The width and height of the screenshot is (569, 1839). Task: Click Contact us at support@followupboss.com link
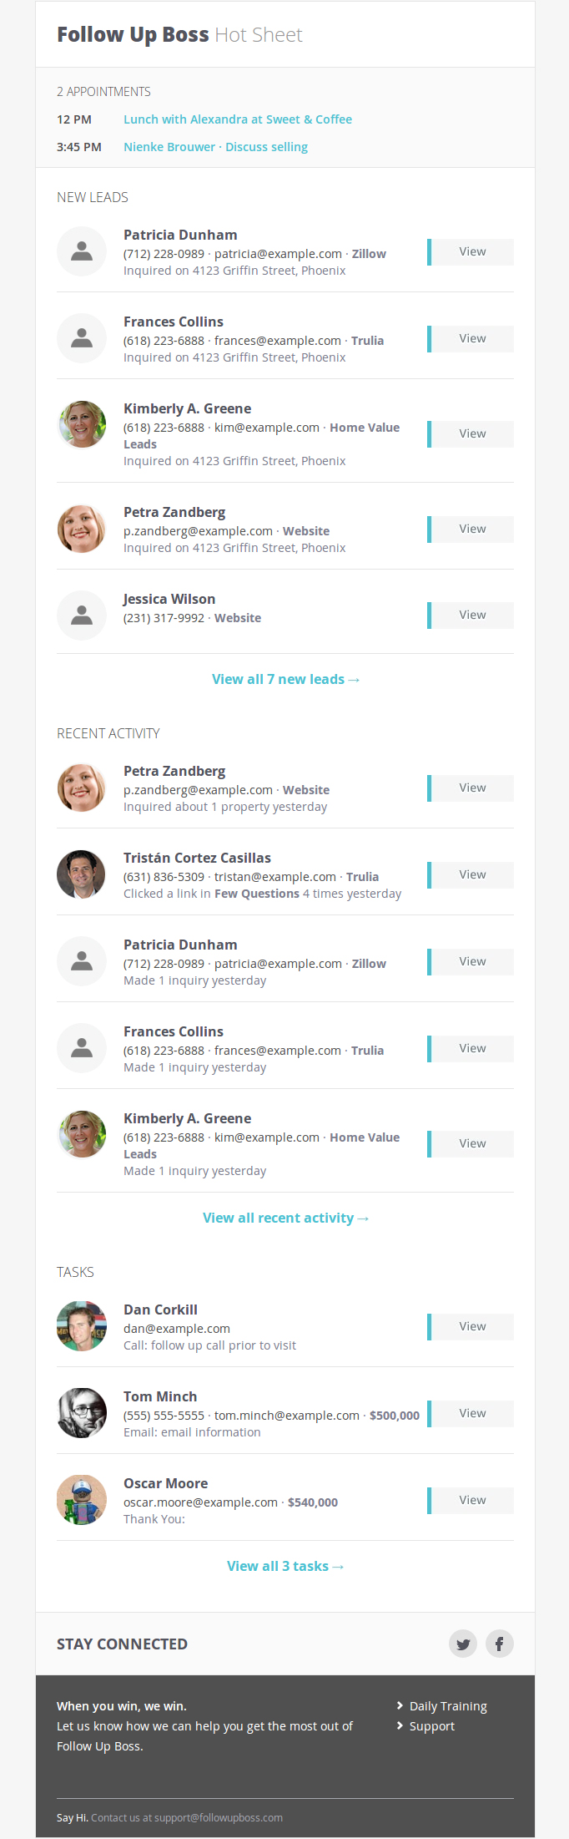187,1817
